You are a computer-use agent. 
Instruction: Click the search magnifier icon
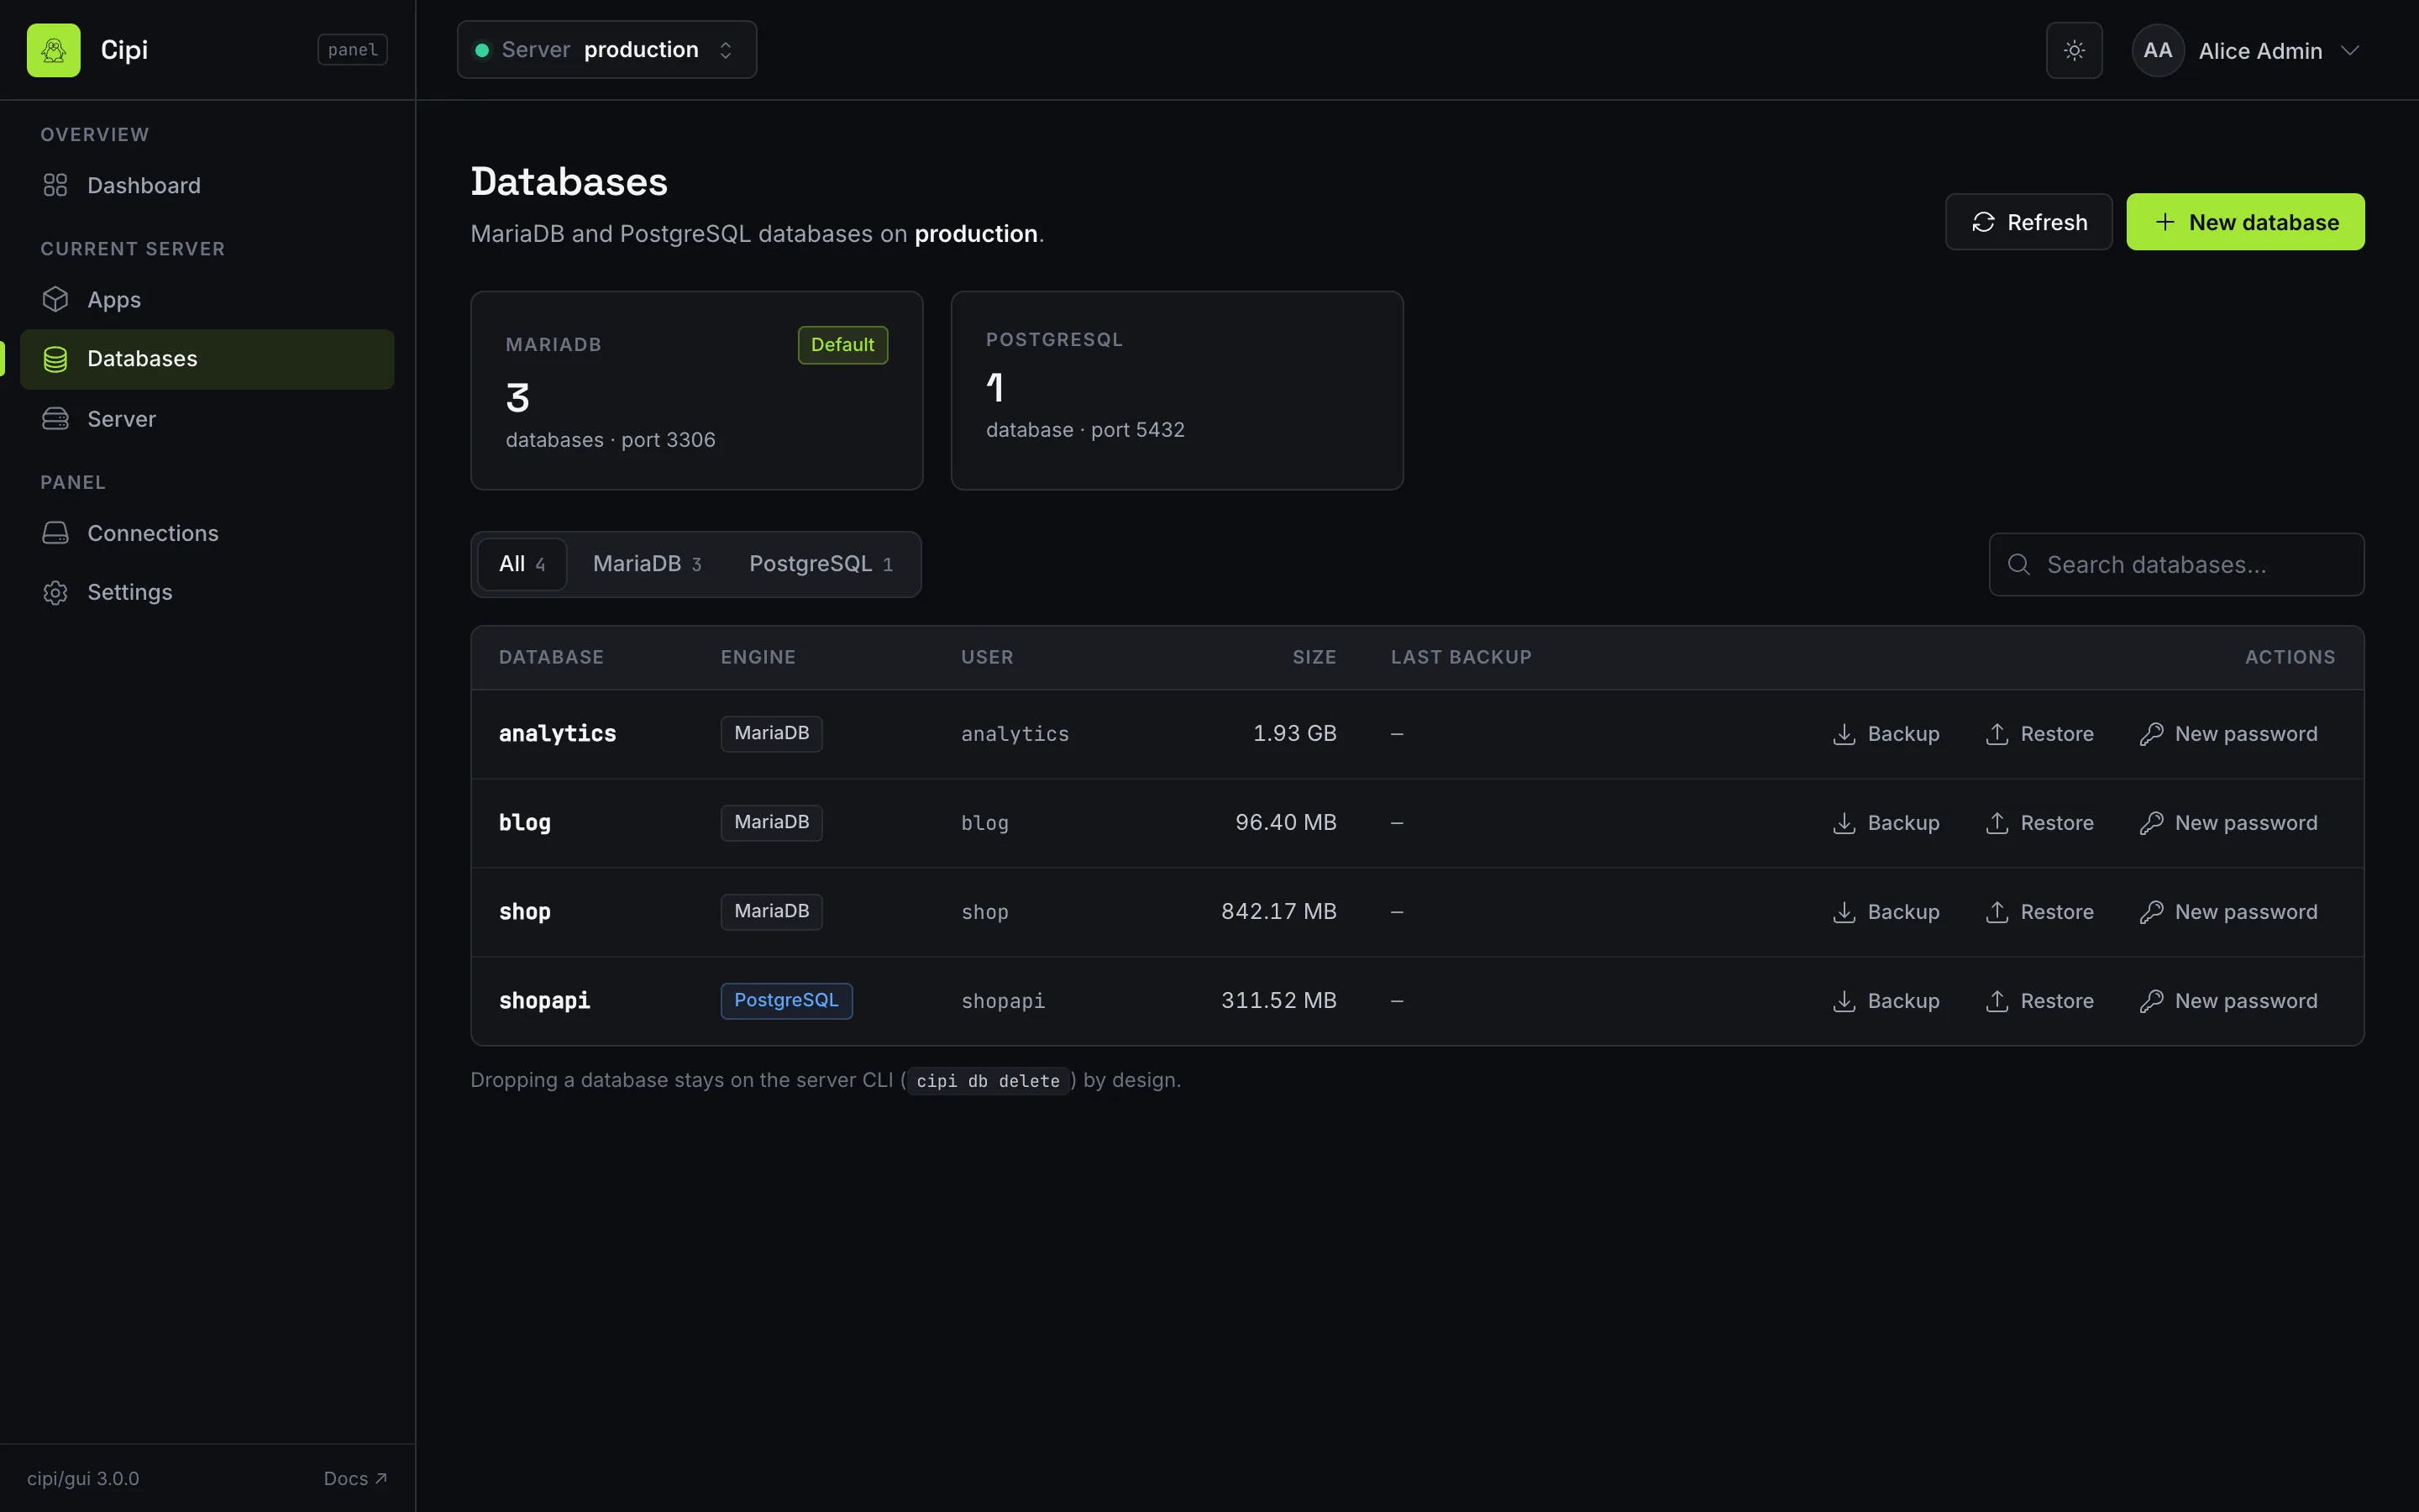click(2018, 565)
